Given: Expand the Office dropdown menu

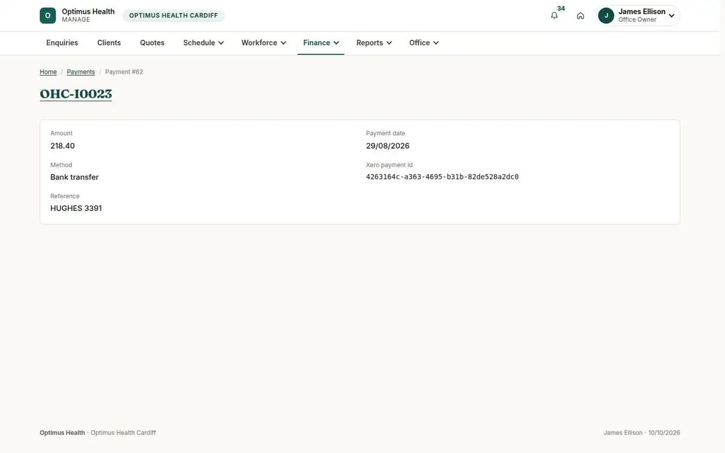Looking at the screenshot, I should pos(424,43).
